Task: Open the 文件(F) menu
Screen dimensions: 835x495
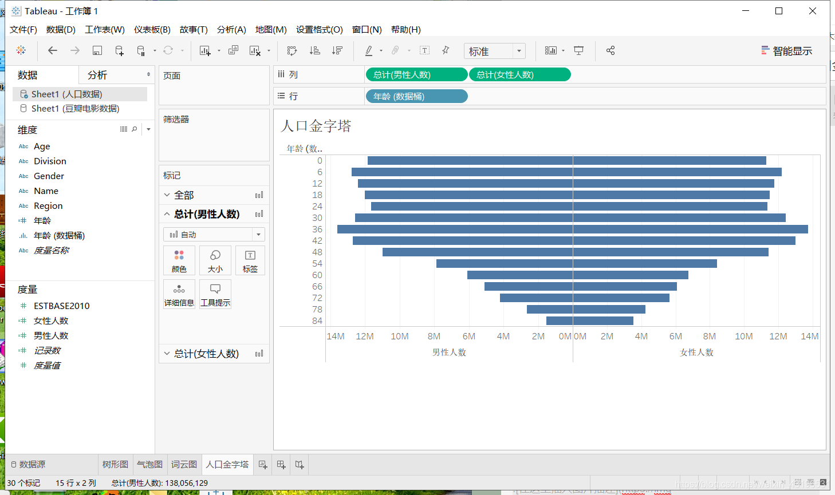Action: click(23, 29)
